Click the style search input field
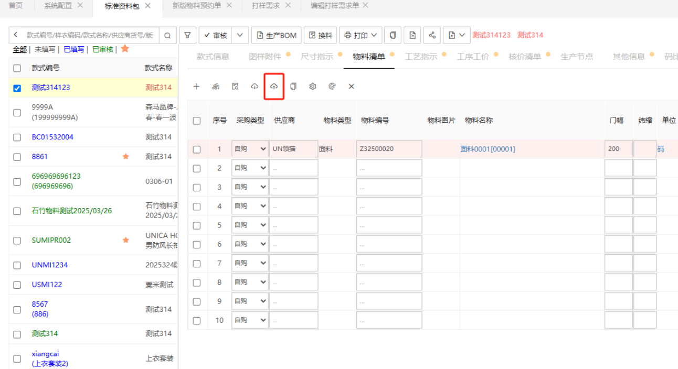678x369 pixels. pyautogui.click(x=89, y=35)
